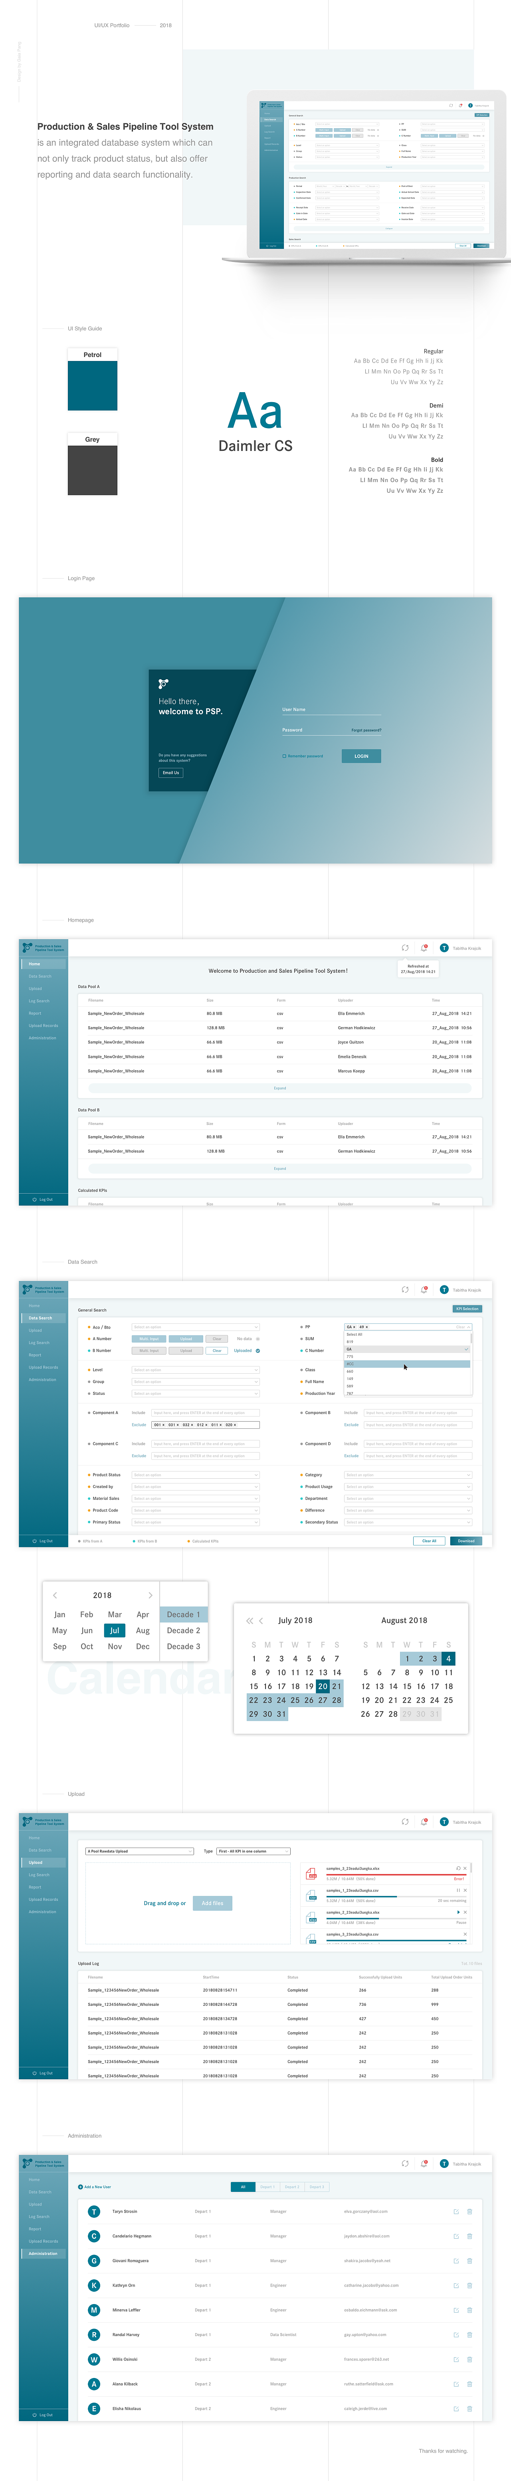Click trash icon for Kathryn Orn
Image resolution: width=511 pixels, height=2481 pixels.
coord(469,2285)
